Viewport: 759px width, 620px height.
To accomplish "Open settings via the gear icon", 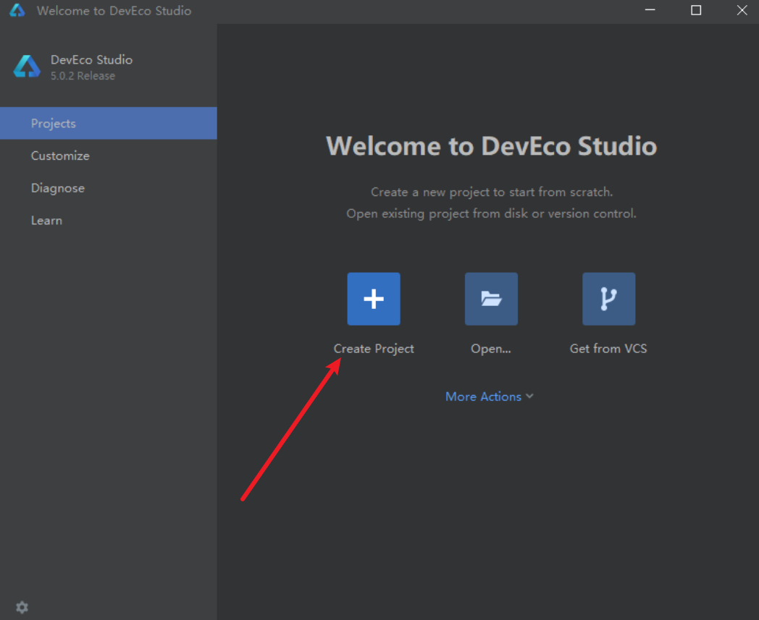I will pos(22,607).
